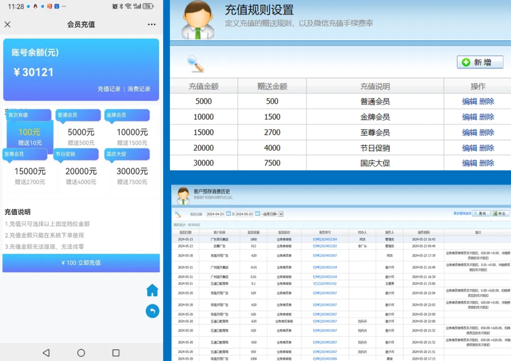Click the end date field 2024-05-23
The height and width of the screenshot is (361, 511).
click(x=244, y=214)
